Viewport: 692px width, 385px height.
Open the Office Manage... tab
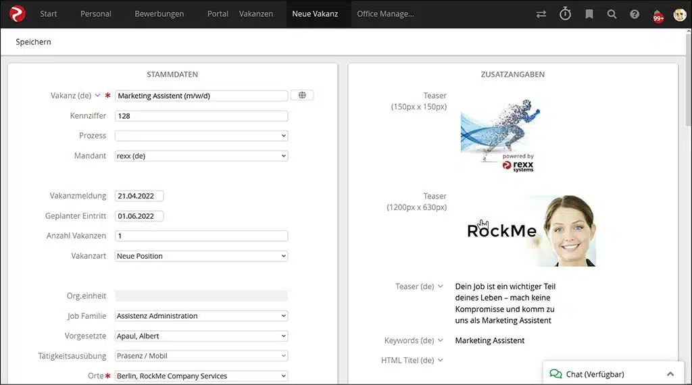(x=385, y=14)
